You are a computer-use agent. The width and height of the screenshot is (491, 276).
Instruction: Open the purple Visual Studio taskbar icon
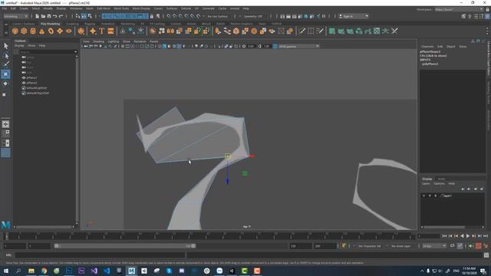[94, 271]
